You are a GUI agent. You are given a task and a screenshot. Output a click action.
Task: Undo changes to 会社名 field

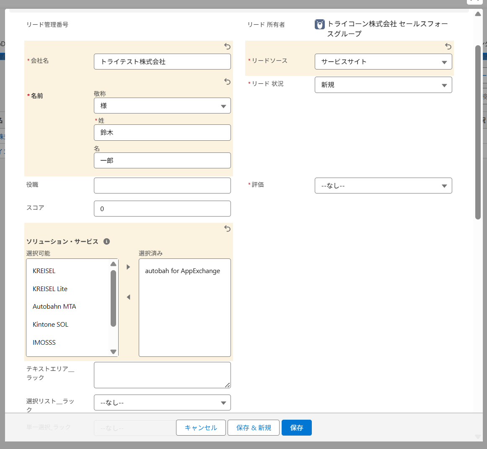click(227, 46)
